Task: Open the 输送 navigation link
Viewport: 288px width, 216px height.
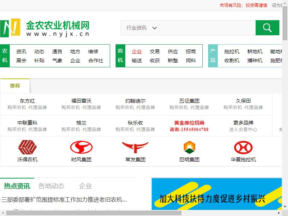Action: click(x=137, y=60)
